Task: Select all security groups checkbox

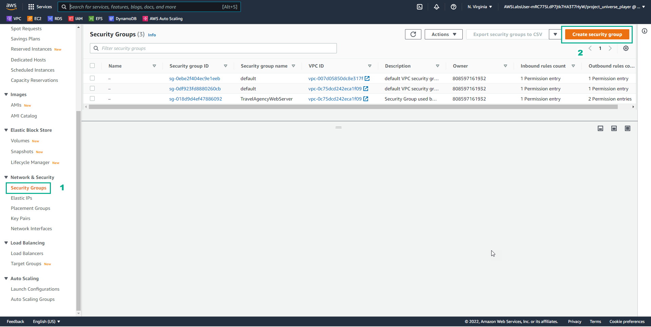Action: click(x=92, y=66)
